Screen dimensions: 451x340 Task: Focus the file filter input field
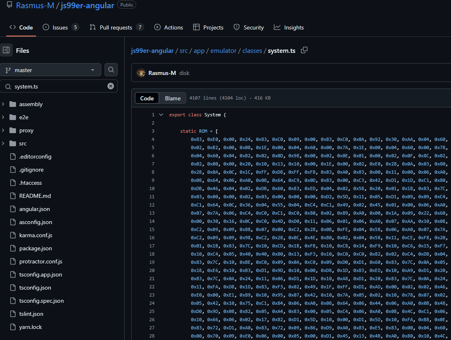pyautogui.click(x=59, y=86)
